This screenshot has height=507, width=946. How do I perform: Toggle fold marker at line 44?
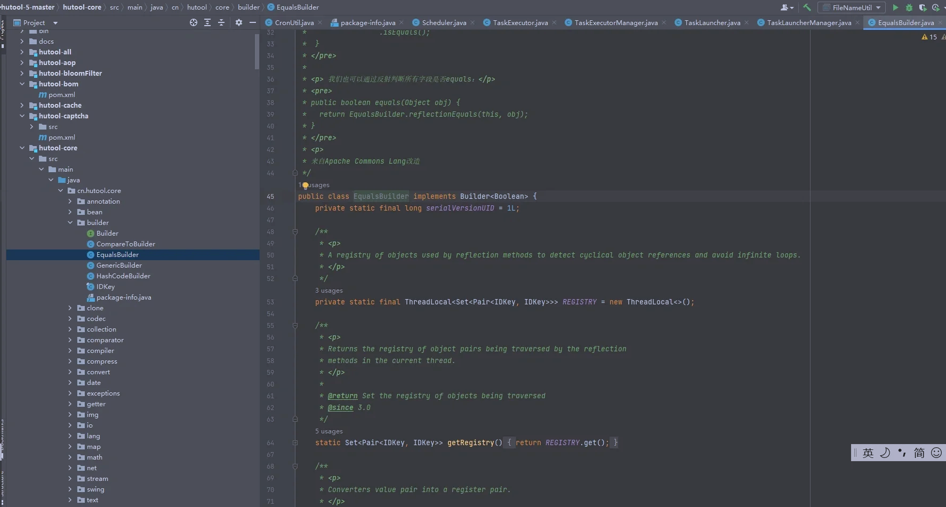tap(295, 173)
